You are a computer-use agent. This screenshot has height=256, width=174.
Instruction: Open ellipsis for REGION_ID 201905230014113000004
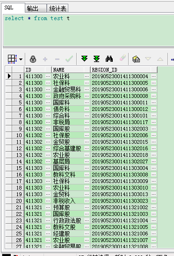153,76
